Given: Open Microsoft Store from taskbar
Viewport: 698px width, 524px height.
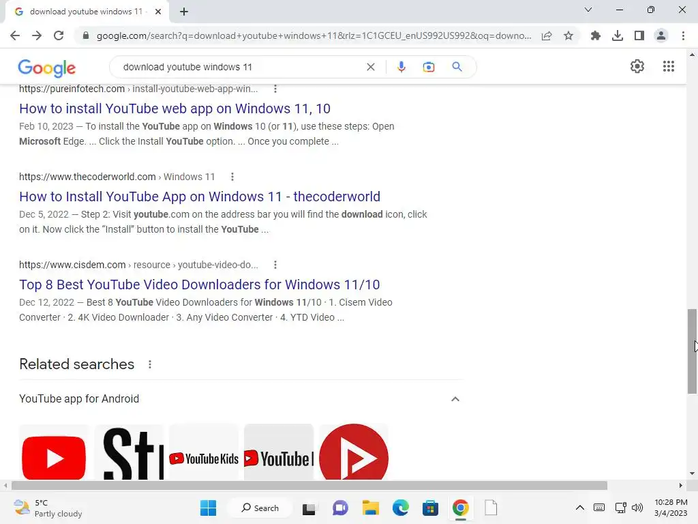Looking at the screenshot, I should [x=430, y=508].
